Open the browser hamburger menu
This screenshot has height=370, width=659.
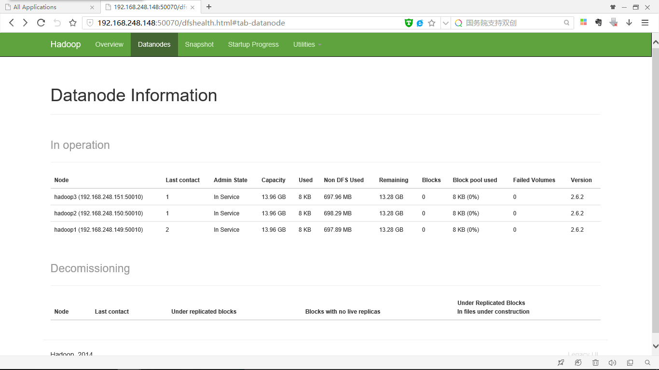coord(645,23)
